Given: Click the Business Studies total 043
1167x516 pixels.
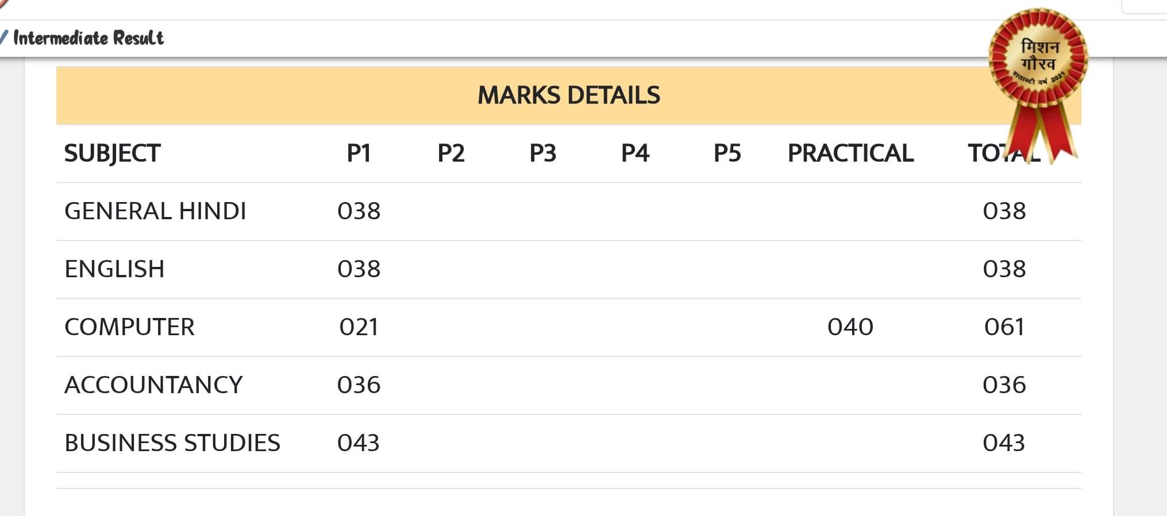Looking at the screenshot, I should (x=1004, y=443).
